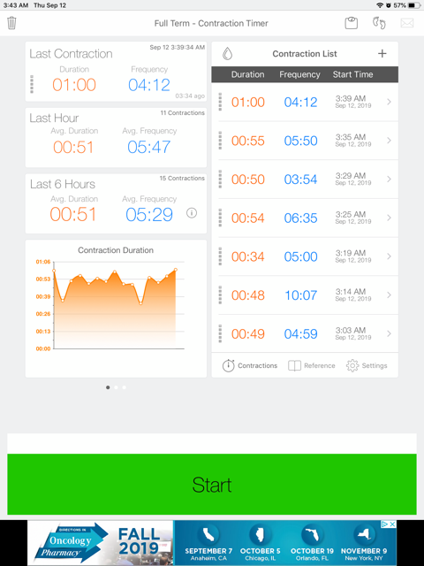
Task: Expand the 3:14 AM contraction chevron
Action: pos(389,294)
